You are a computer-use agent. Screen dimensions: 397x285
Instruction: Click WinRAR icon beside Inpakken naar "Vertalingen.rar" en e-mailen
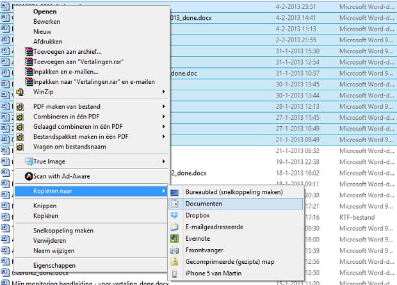pyautogui.click(x=29, y=82)
